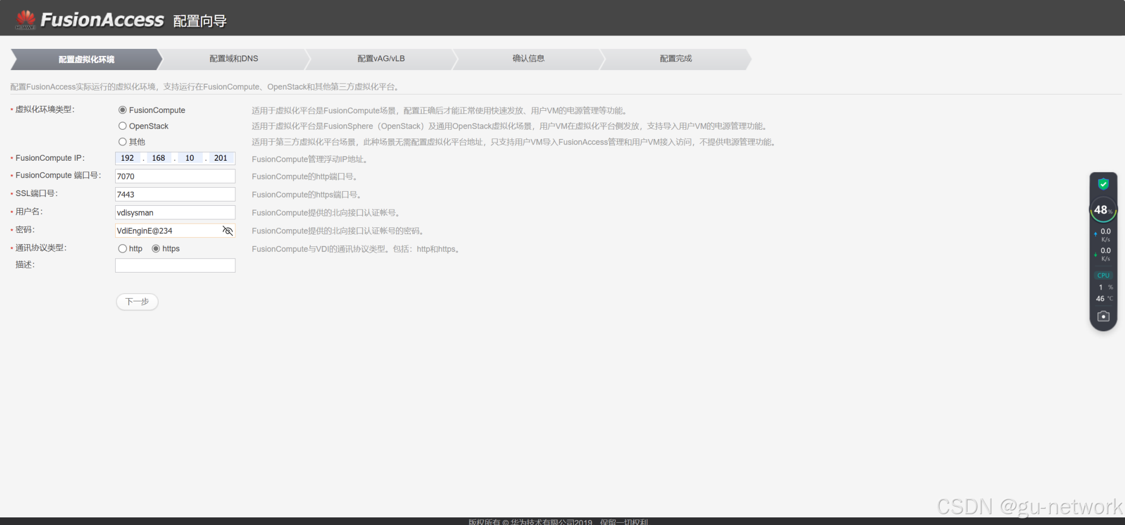Click the copyright 版权所有 footer text
The height and width of the screenshot is (525, 1125).
click(x=558, y=522)
